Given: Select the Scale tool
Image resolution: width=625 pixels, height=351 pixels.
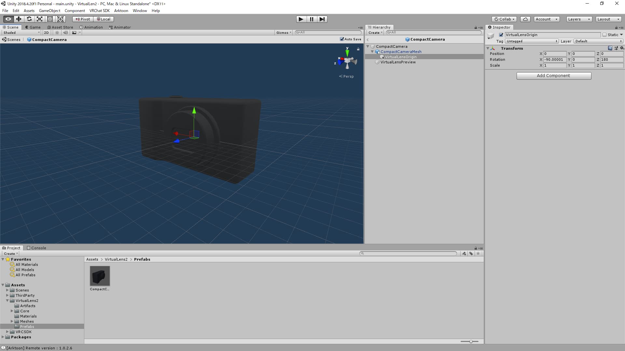Looking at the screenshot, I should [39, 19].
